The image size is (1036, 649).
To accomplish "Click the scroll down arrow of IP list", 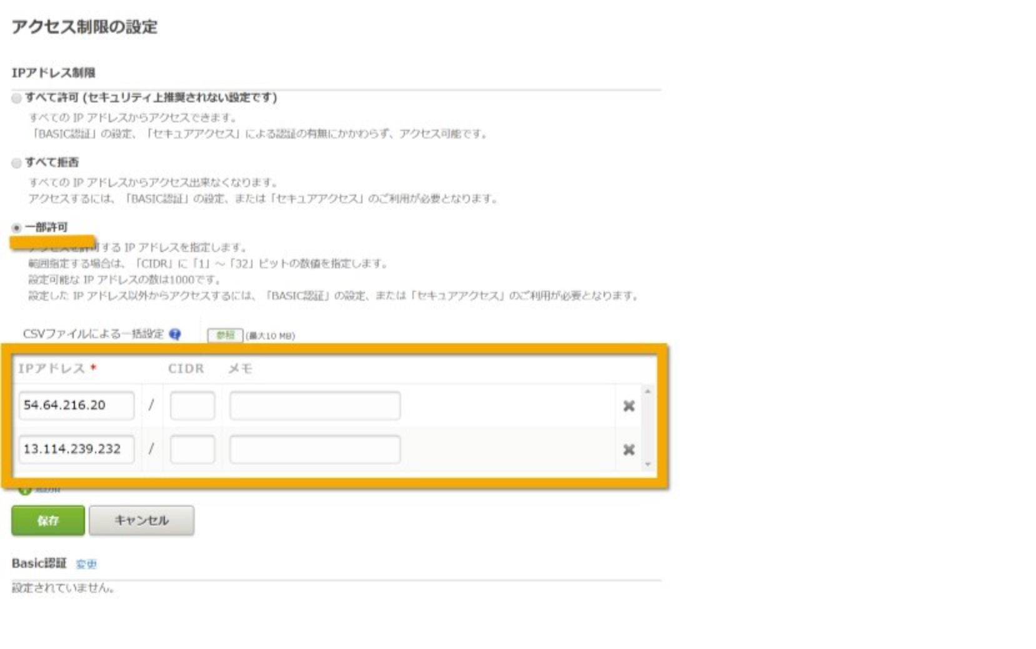I will coord(648,464).
